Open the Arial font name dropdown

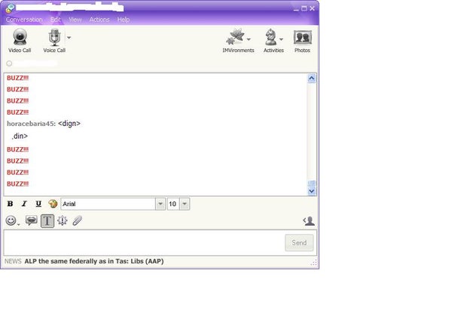(x=160, y=204)
